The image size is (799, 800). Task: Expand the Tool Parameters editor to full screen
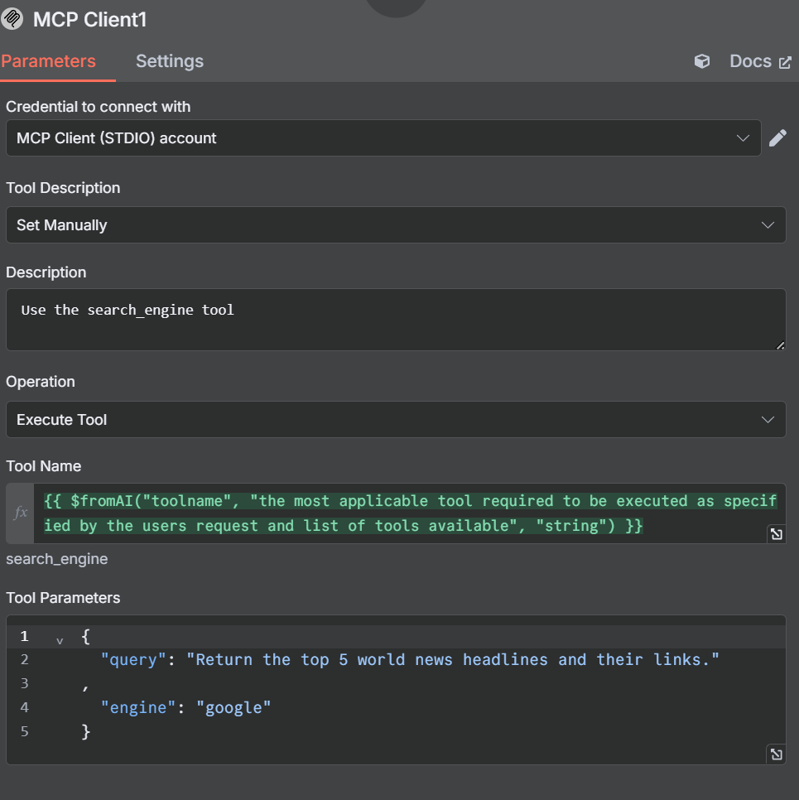coord(776,754)
